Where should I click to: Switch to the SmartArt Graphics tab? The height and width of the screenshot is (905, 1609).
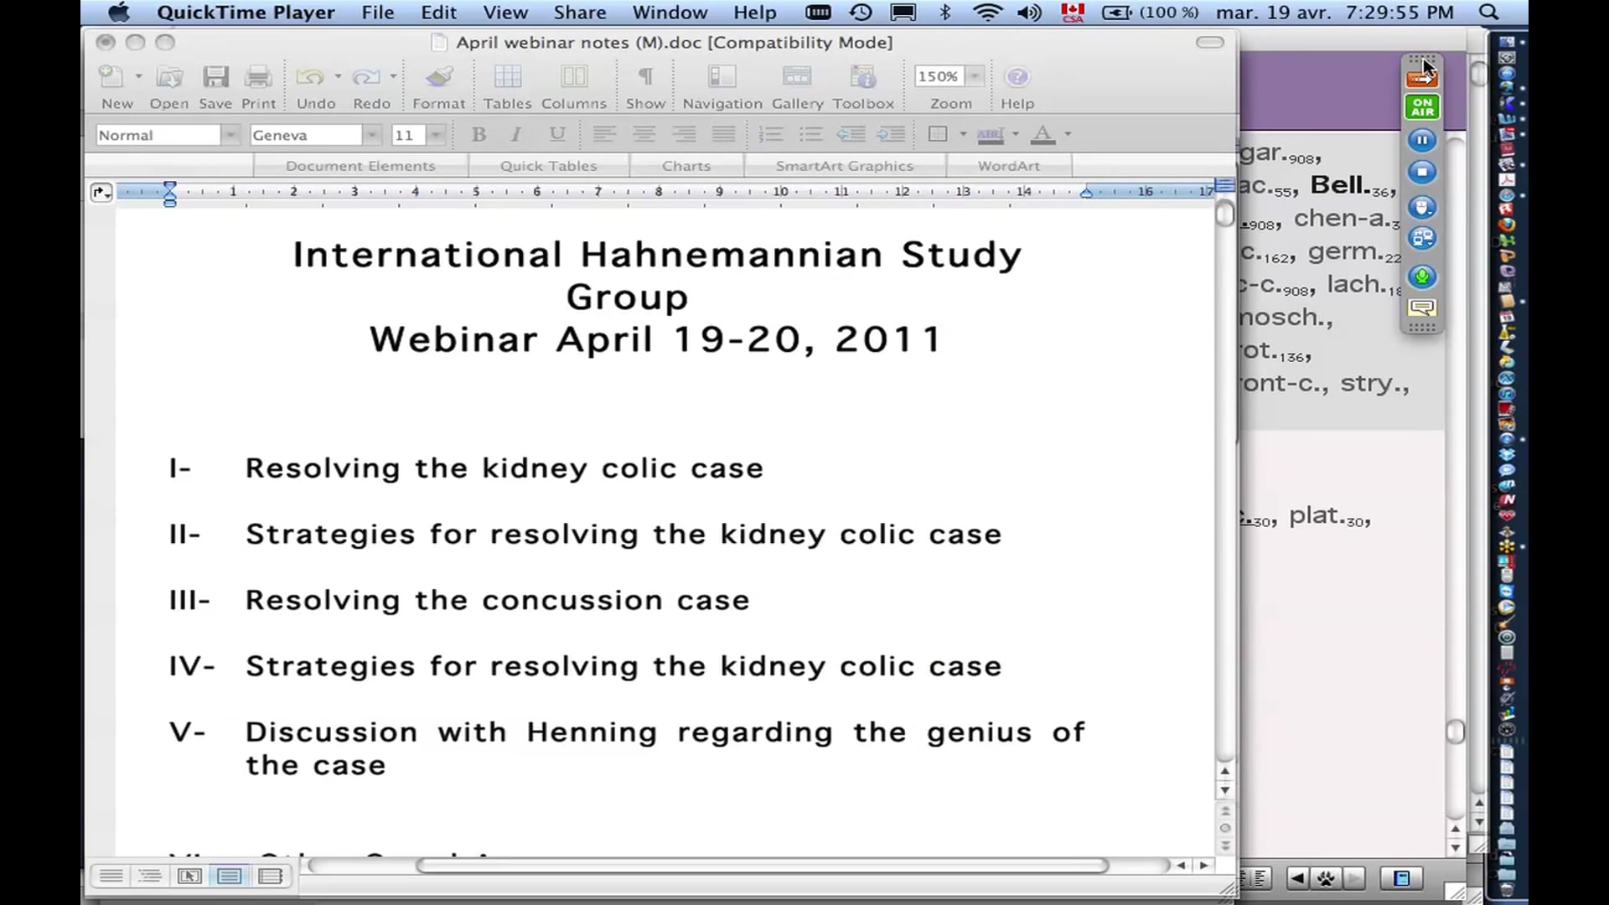tap(844, 165)
